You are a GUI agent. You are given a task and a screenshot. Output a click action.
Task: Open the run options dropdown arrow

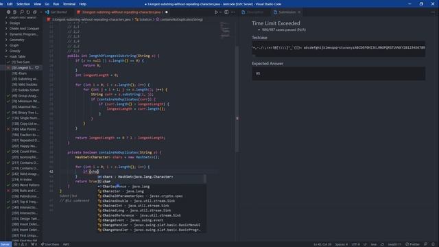(x=220, y=12)
